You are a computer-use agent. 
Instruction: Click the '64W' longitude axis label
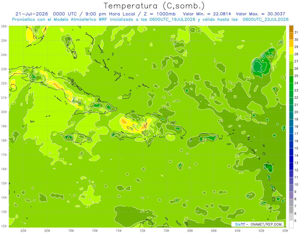pos(238,231)
